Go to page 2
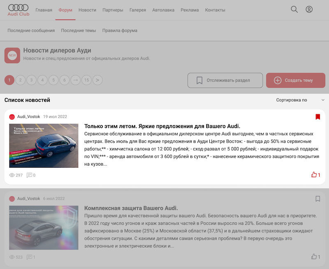 (20, 80)
